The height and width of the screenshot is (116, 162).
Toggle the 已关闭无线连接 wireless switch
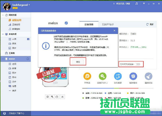coord(137,64)
